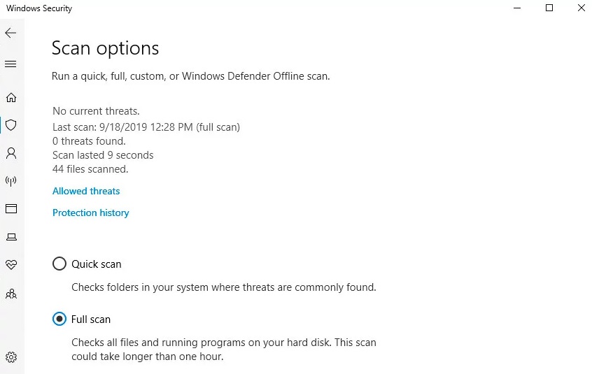Open Account protection person icon
Image resolution: width=592 pixels, height=374 pixels.
(x=11, y=153)
